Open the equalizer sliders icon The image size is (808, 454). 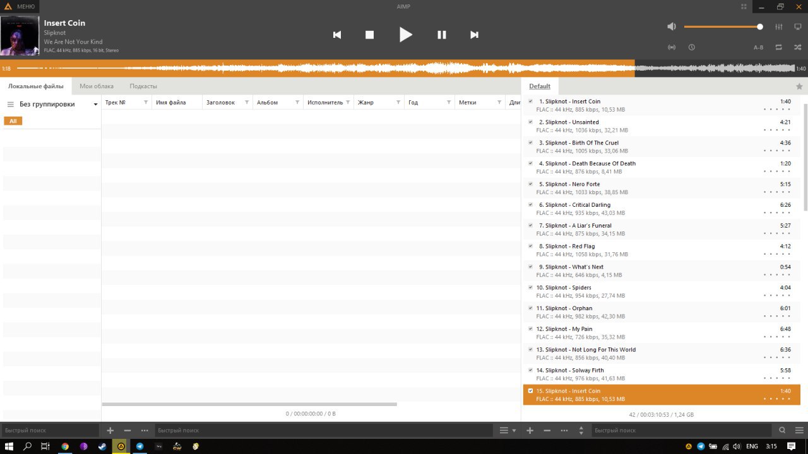coord(778,26)
